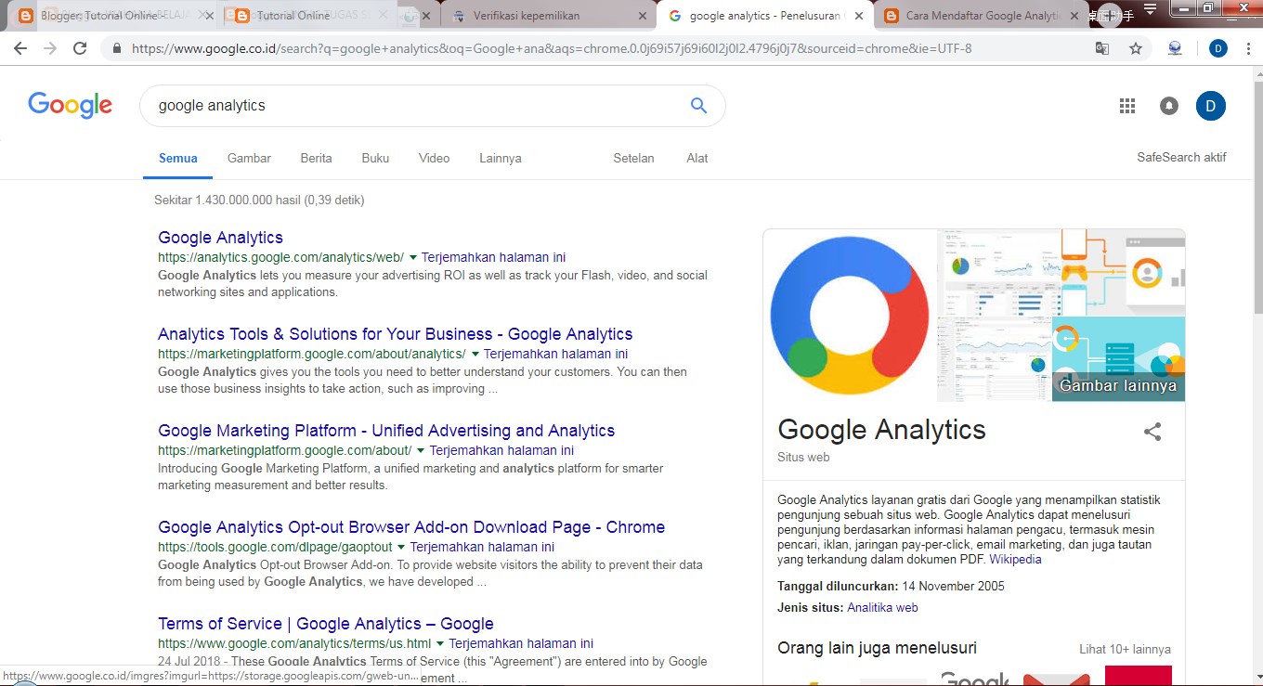Click SafeSearch aktif label
This screenshot has width=1263, height=686.
coord(1181,158)
